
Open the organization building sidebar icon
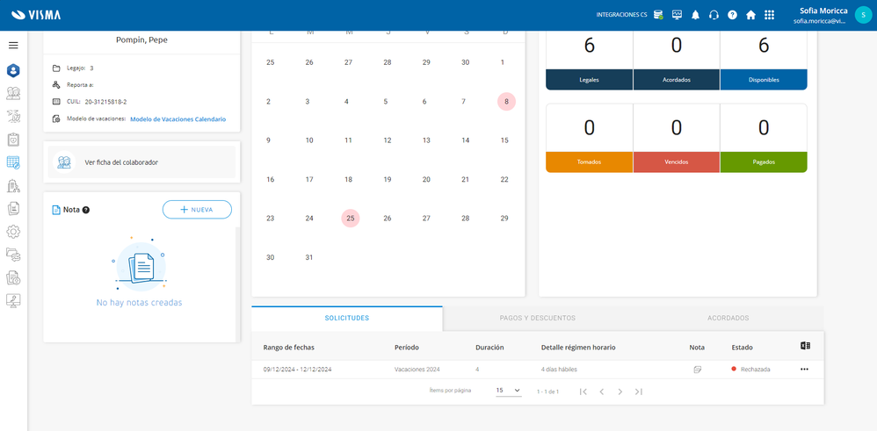point(13,185)
